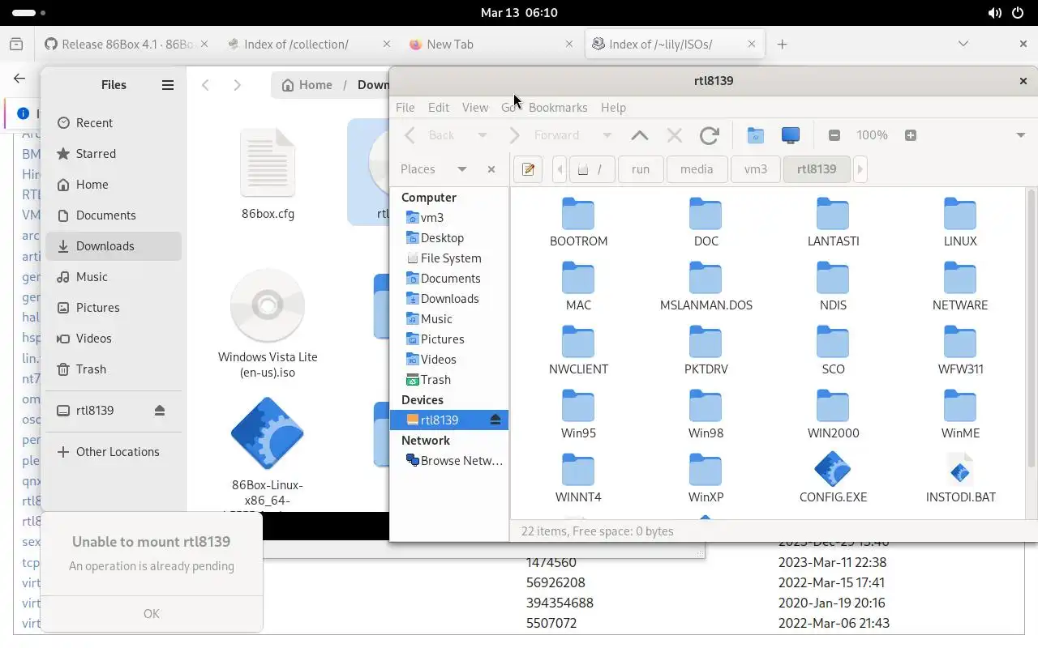1038x648 pixels.
Task: Reload the rtl8139 folder view
Action: 710,135
